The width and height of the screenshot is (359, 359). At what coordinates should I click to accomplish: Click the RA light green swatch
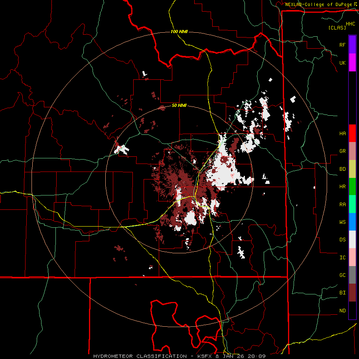pyautogui.click(x=352, y=204)
